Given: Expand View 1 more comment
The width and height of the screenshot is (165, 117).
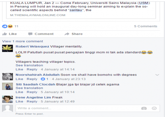Looking at the screenshot, I should 22,41.
